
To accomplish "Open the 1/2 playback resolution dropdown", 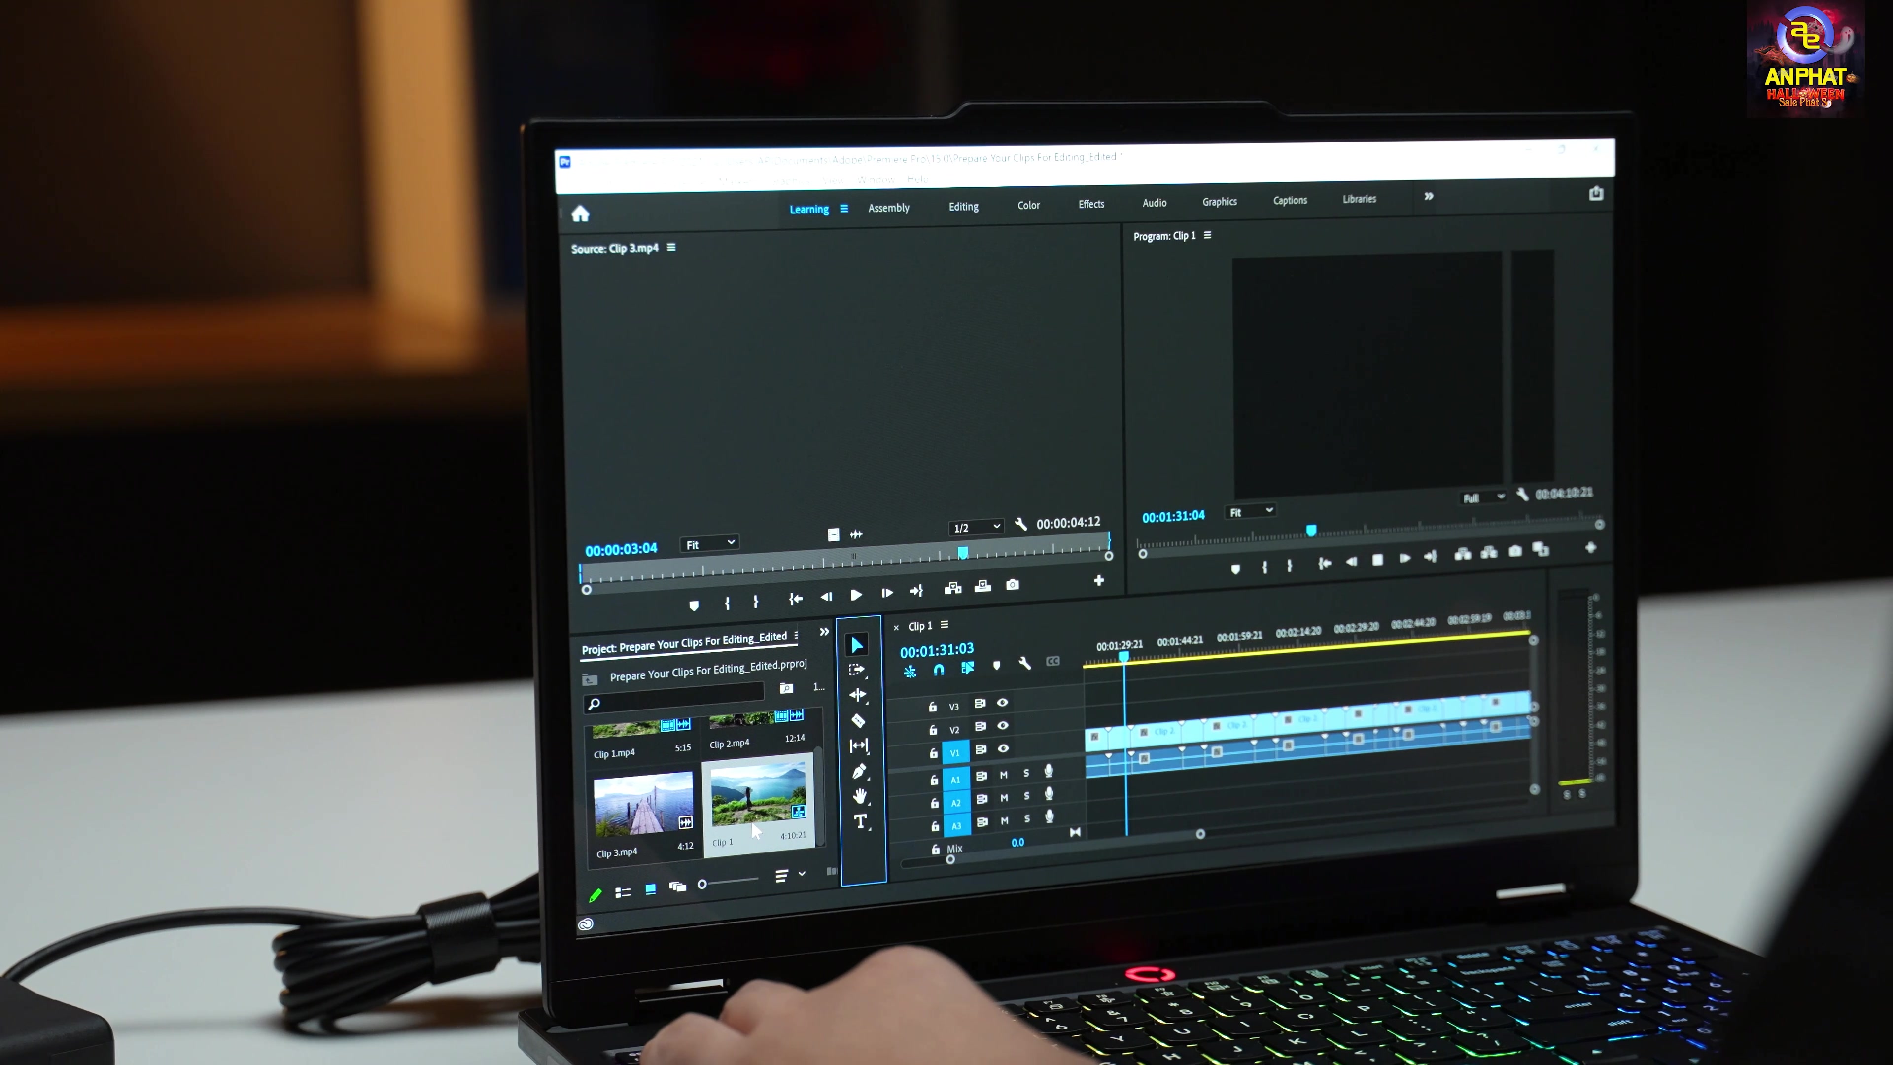I will tap(976, 527).
